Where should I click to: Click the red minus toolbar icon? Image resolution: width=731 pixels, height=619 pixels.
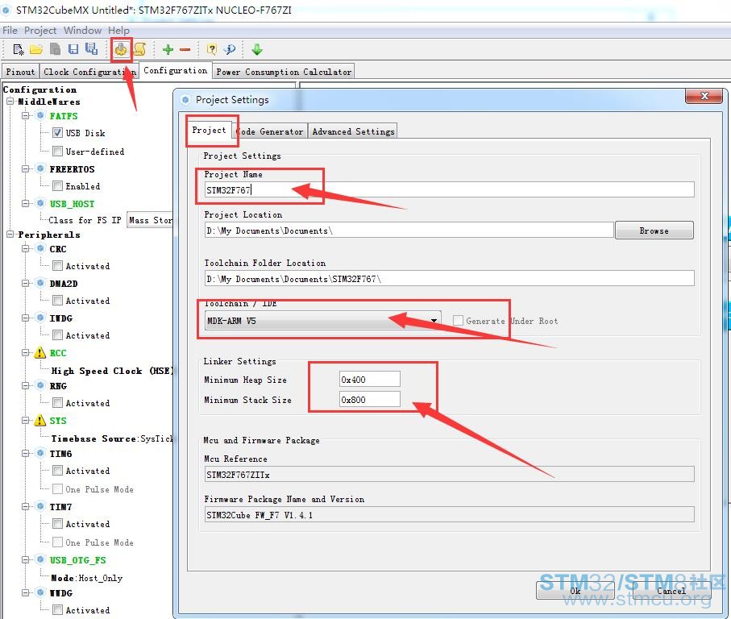[185, 49]
